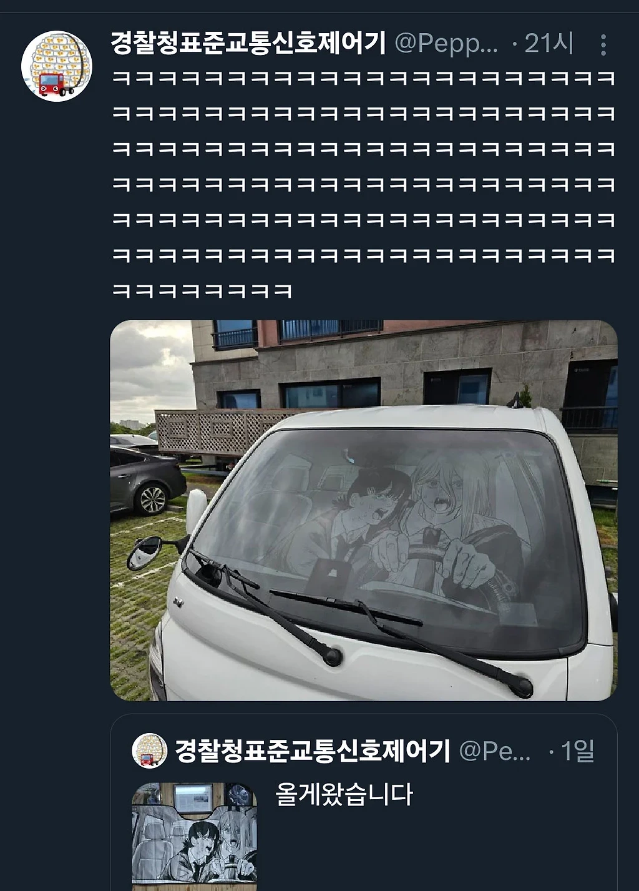Tap the quoted tweet's author name
Image resolution: width=639 pixels, height=891 pixels.
313,751
